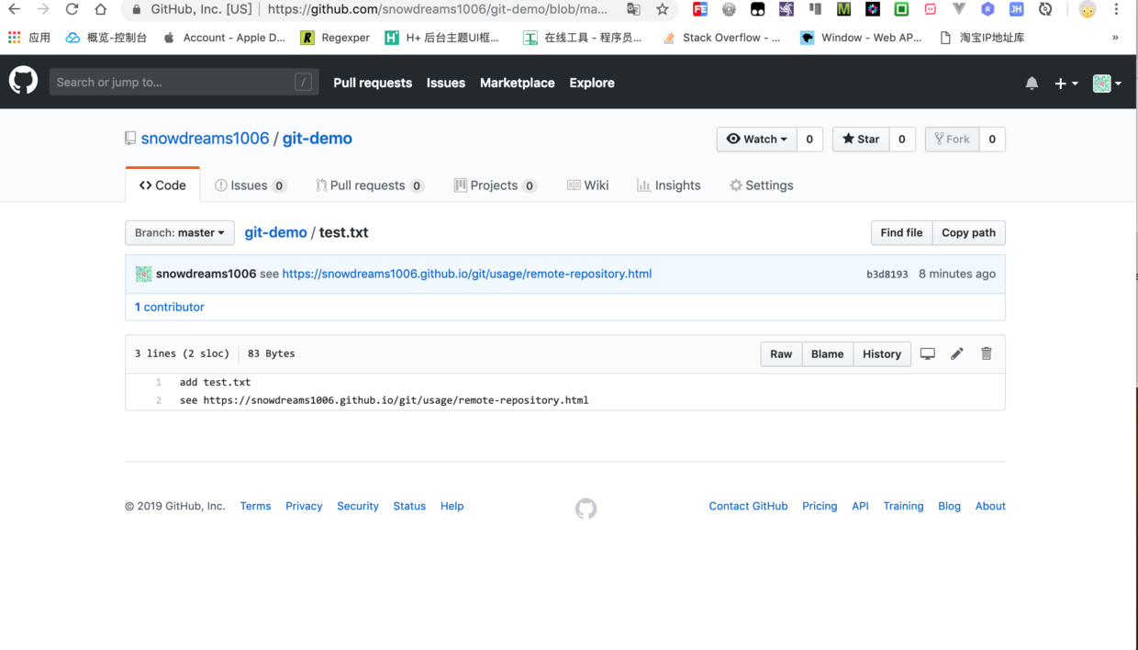
Task: View commit history via History button
Action: [x=881, y=353]
